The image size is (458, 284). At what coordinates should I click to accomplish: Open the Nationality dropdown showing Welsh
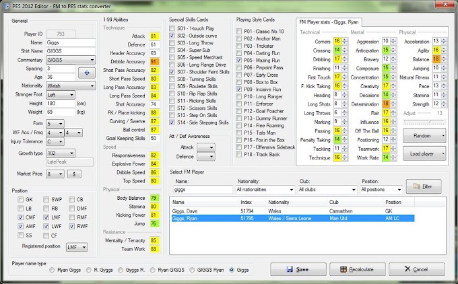tap(71, 86)
